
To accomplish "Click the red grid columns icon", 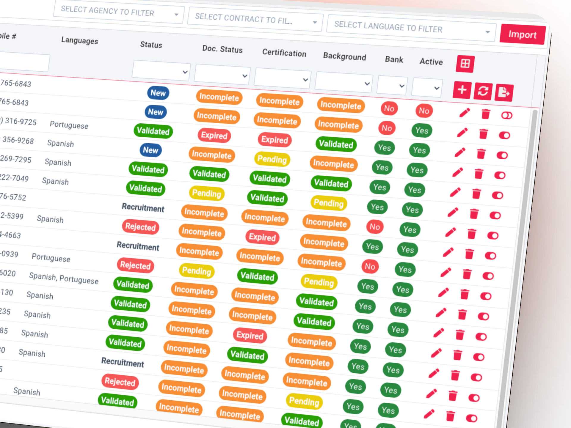I will point(465,64).
